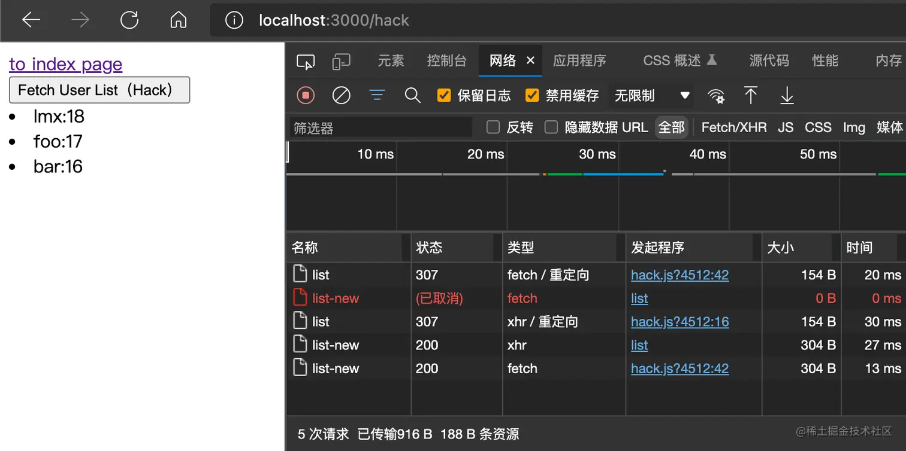
Task: View site information icon in address bar
Action: click(x=234, y=20)
